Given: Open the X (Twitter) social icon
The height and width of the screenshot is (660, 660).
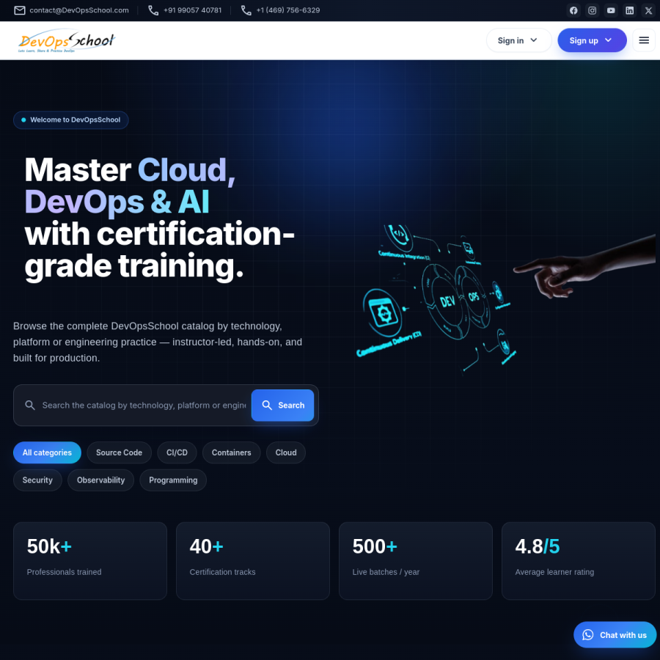Looking at the screenshot, I should point(648,10).
